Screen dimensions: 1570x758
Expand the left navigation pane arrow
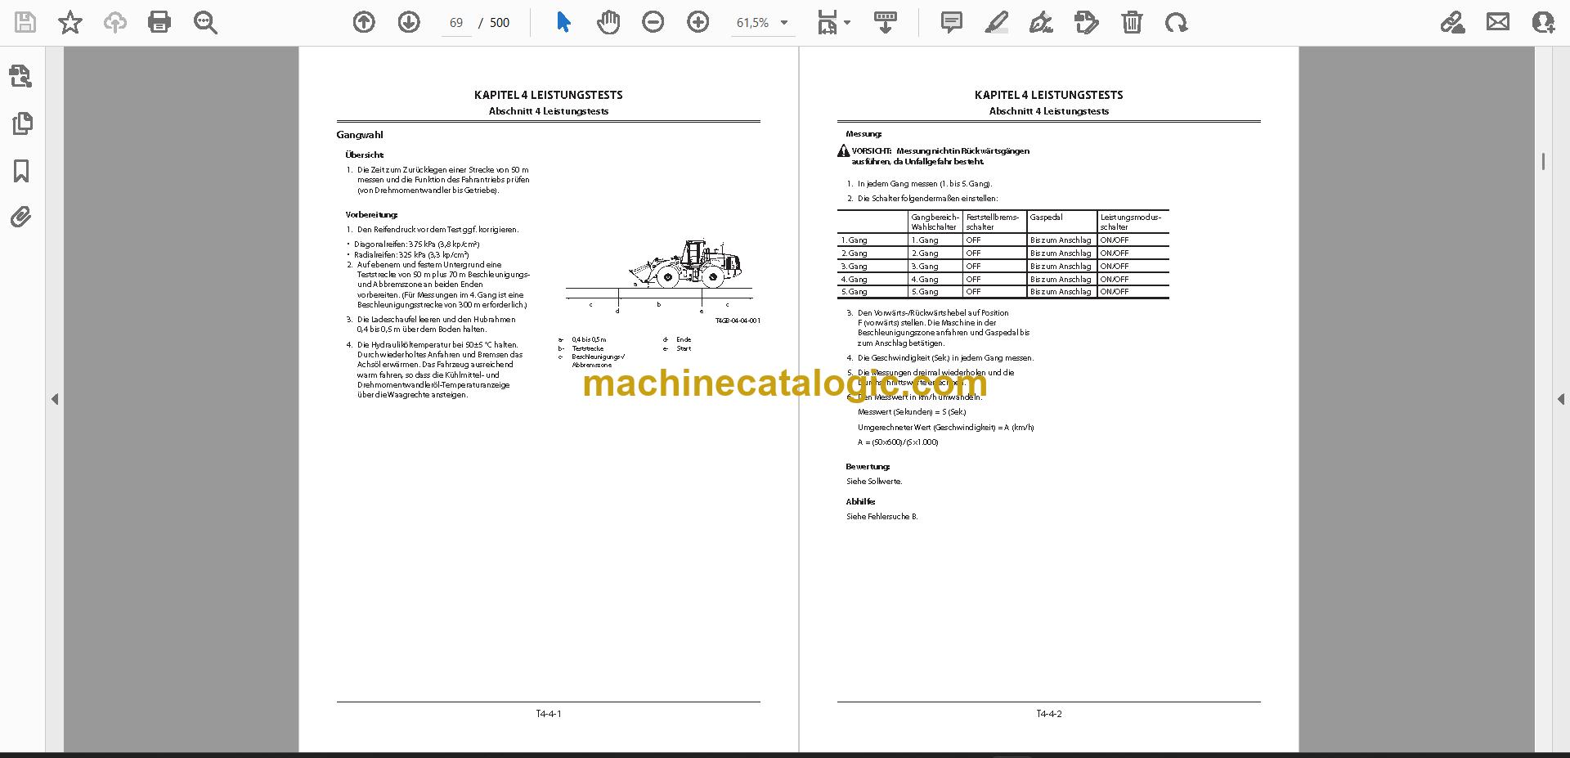(55, 399)
